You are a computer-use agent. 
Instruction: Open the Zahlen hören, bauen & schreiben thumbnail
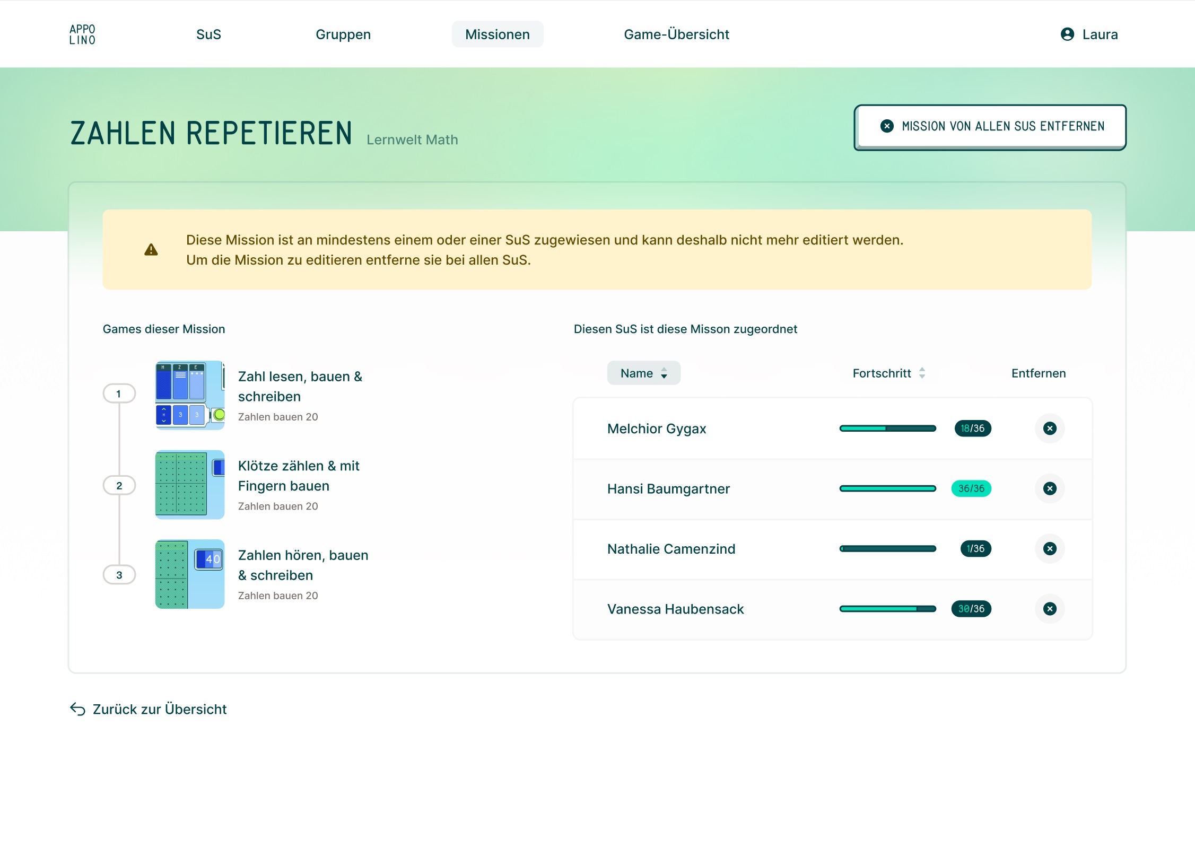click(x=190, y=574)
